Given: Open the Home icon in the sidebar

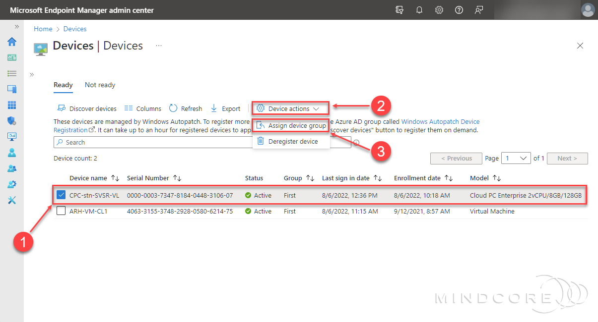Looking at the screenshot, I should click(11, 42).
